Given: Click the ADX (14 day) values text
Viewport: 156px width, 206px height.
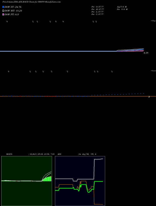Looking at the screenshot, I should 87,154.
